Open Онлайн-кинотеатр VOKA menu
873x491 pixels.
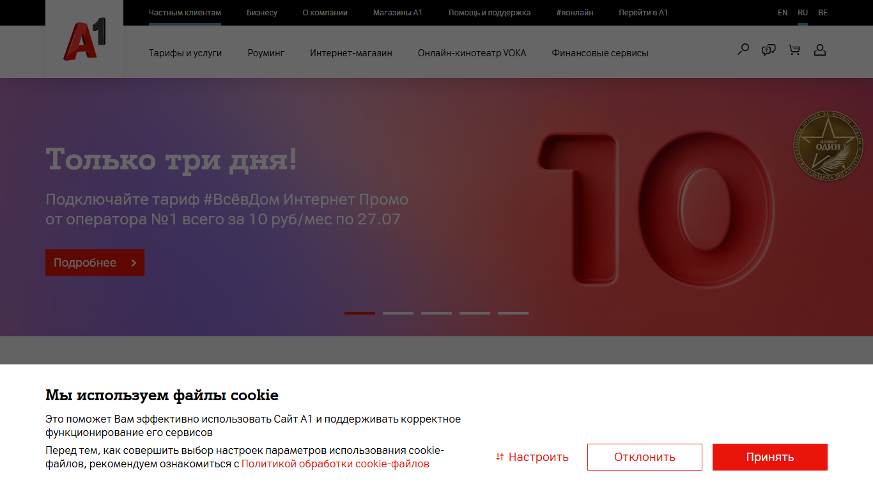472,53
